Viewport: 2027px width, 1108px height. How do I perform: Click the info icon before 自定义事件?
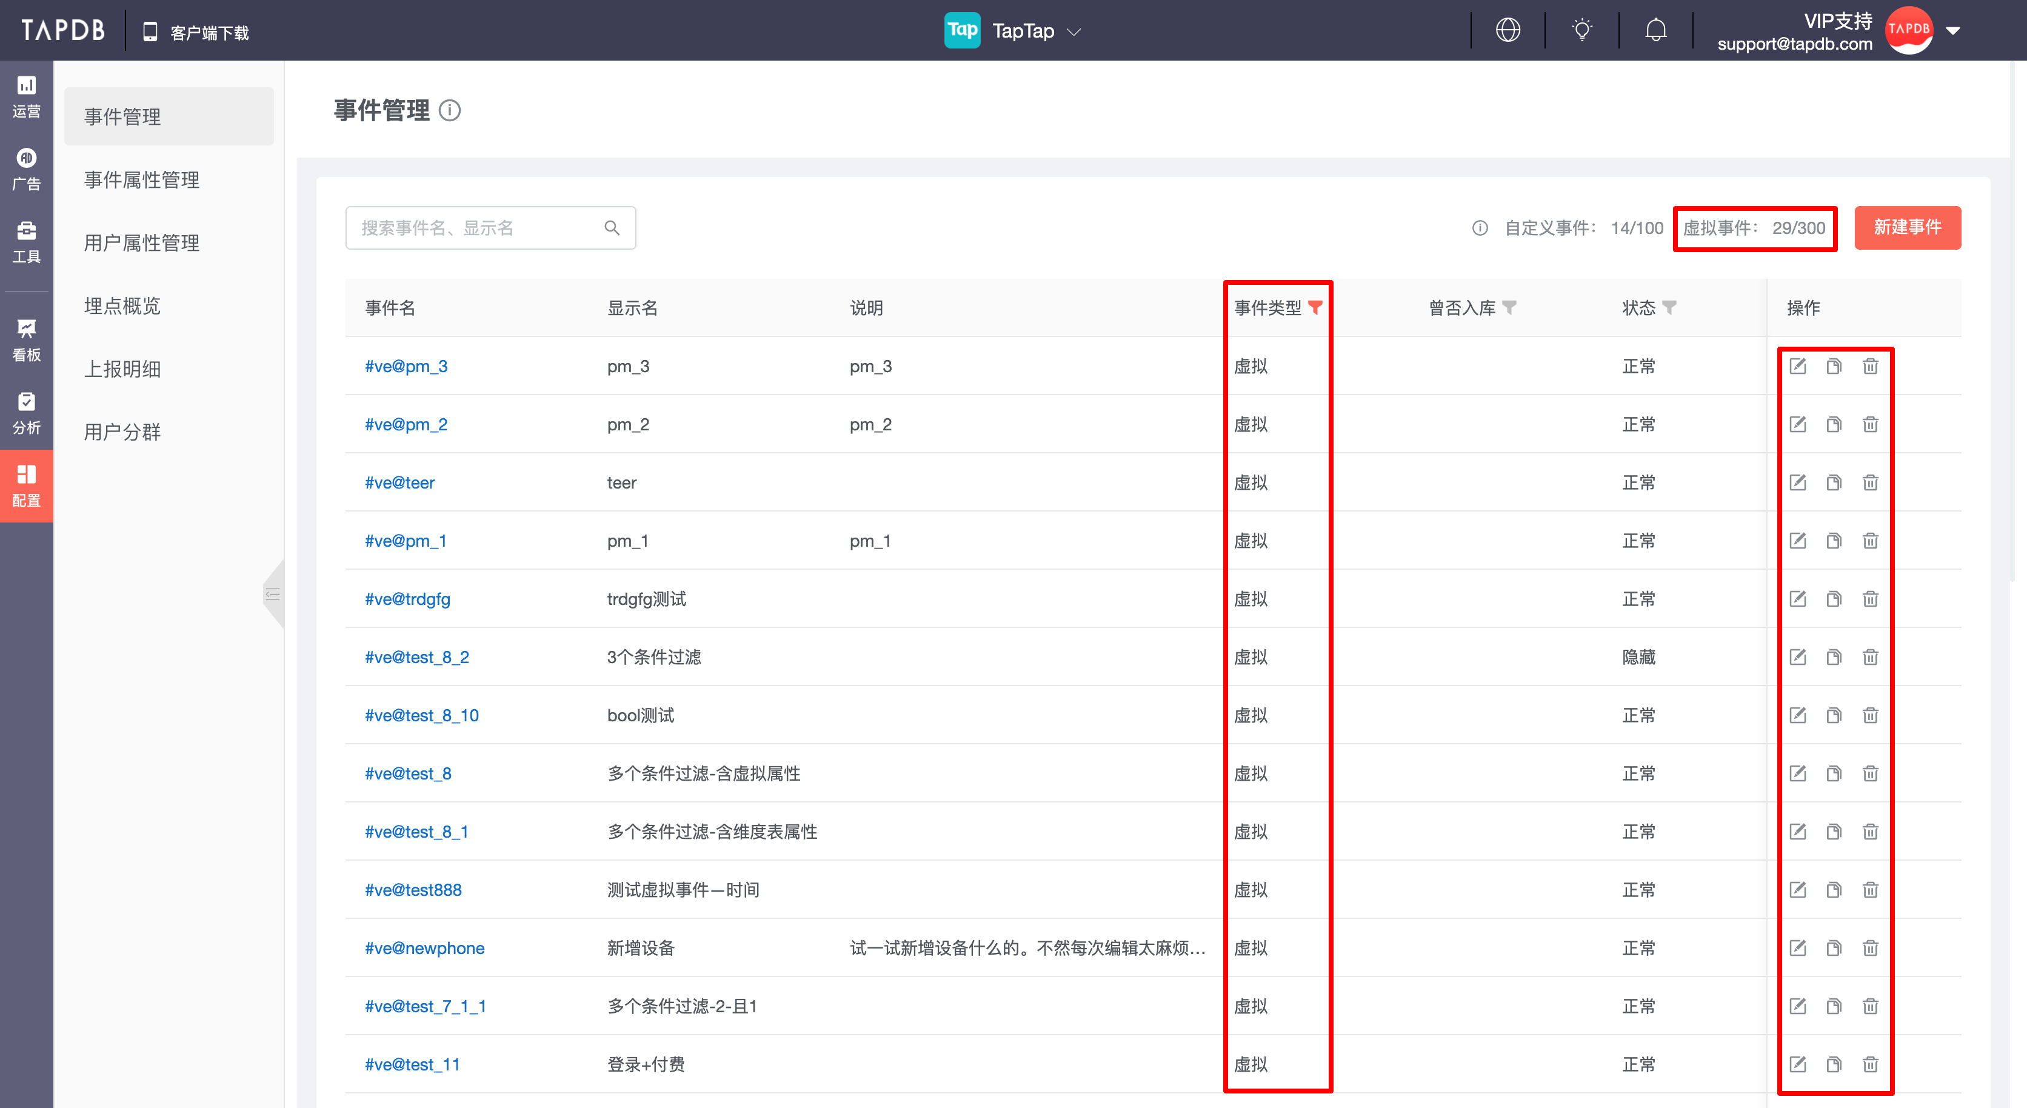pyautogui.click(x=1479, y=229)
